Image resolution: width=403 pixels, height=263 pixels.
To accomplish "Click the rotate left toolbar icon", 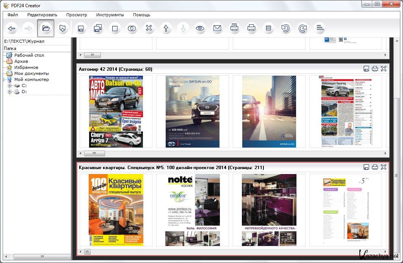I will [285, 28].
